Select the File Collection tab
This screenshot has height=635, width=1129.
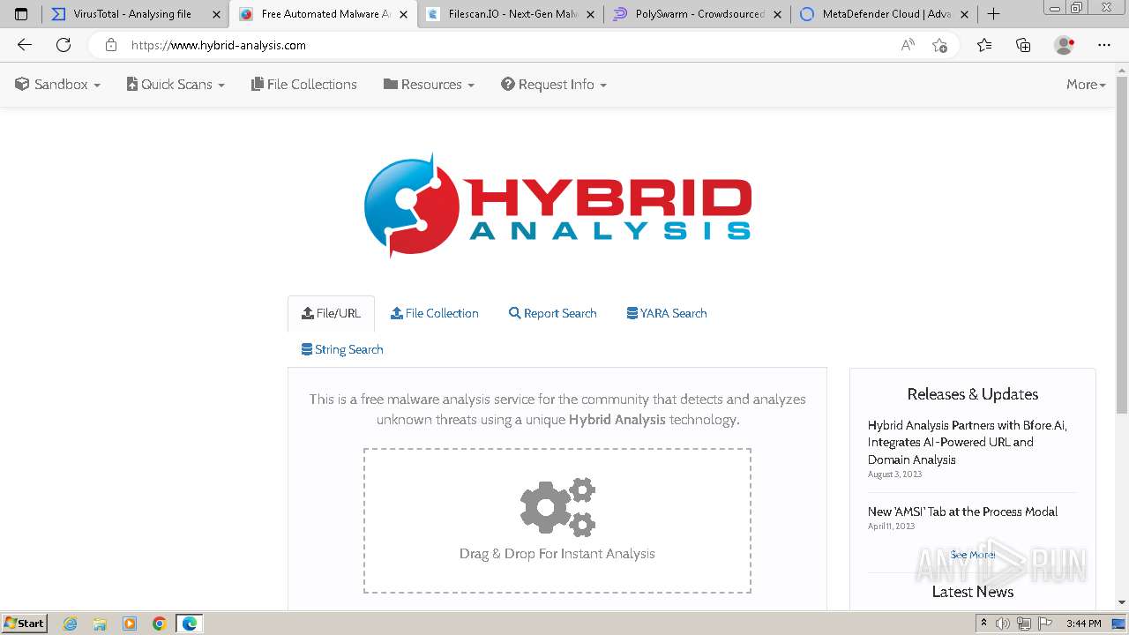tap(435, 313)
